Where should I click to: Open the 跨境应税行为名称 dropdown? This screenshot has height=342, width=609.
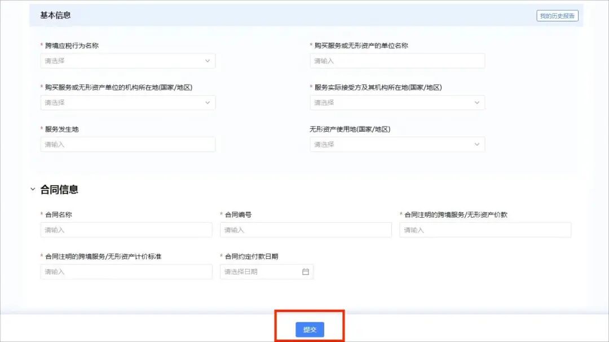pos(121,61)
